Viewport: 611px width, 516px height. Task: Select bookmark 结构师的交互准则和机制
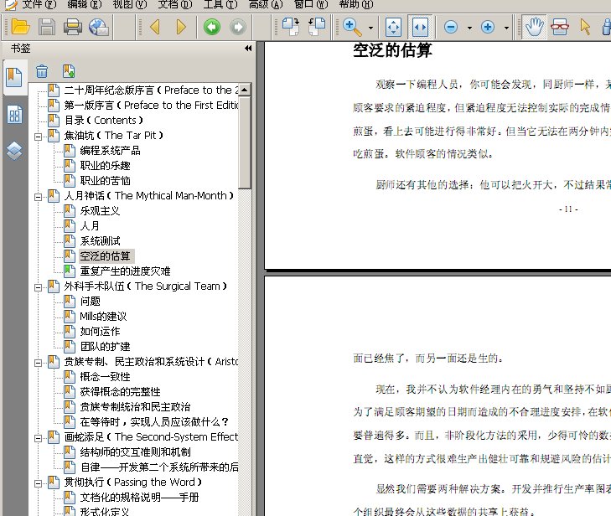point(135,452)
